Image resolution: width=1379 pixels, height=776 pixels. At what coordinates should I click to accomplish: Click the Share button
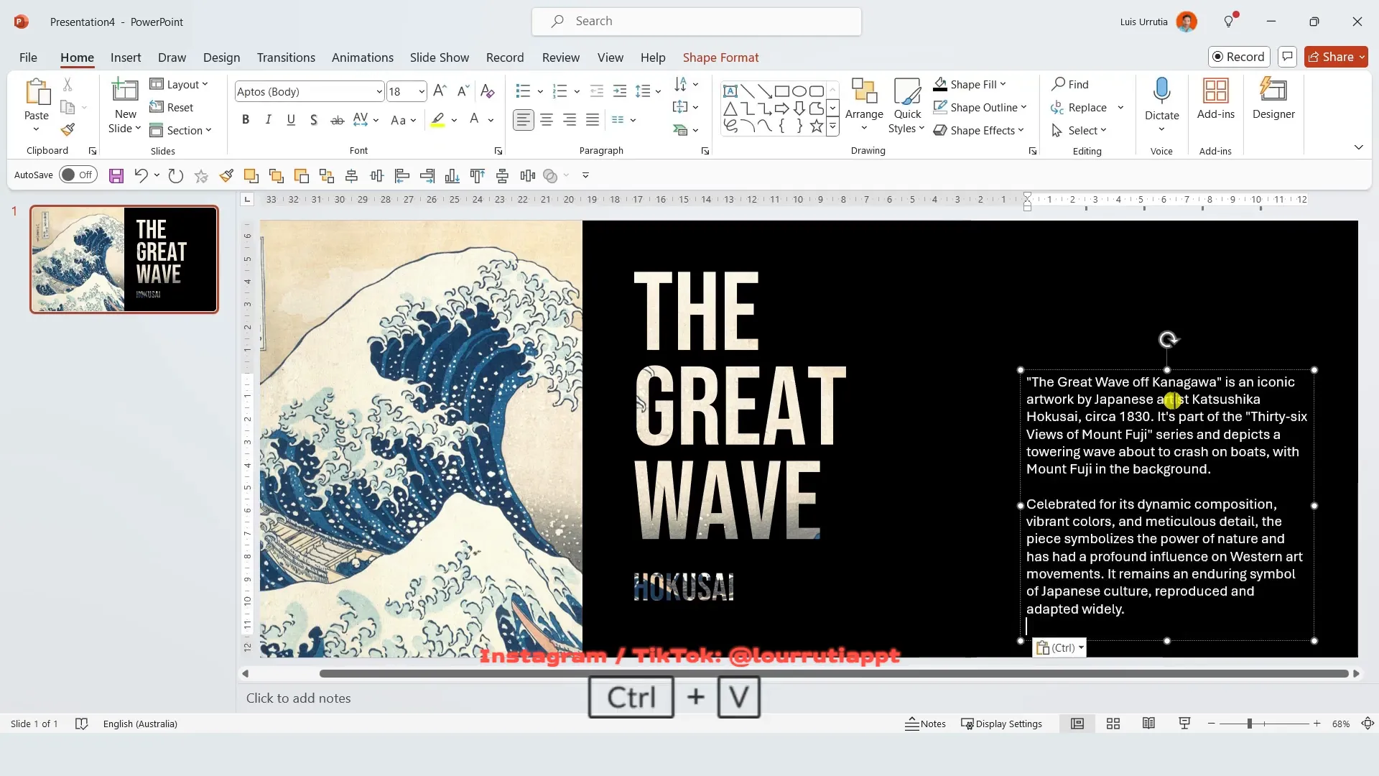1336,57
